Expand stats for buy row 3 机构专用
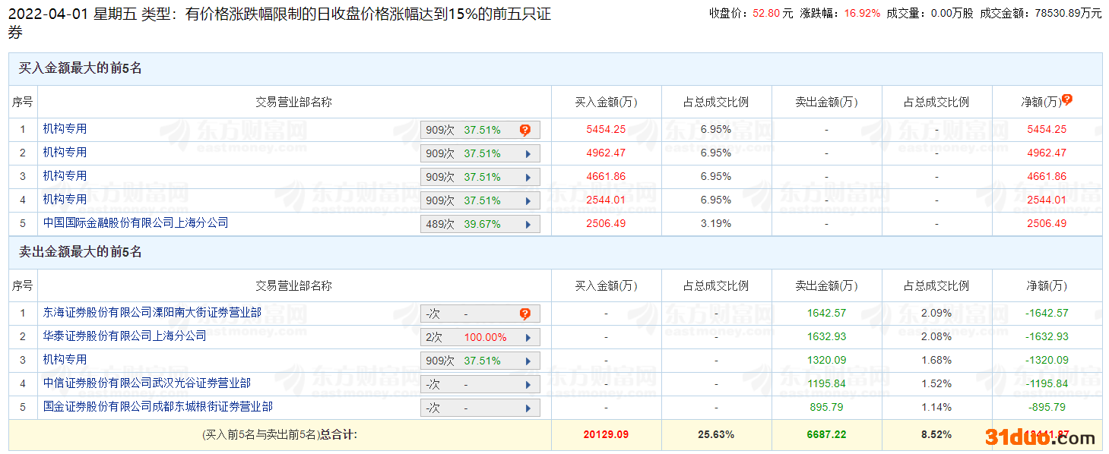This screenshot has width=1109, height=454. tap(528, 177)
